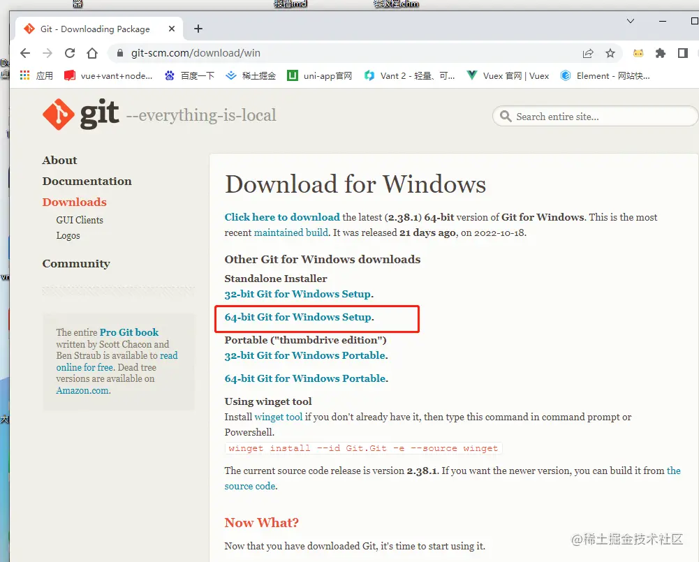Click the lock icon in address bar

(119, 53)
